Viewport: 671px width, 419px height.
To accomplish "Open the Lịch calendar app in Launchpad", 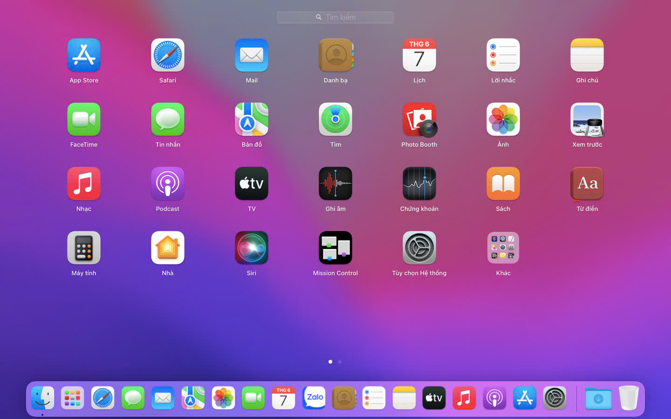I will (419, 55).
